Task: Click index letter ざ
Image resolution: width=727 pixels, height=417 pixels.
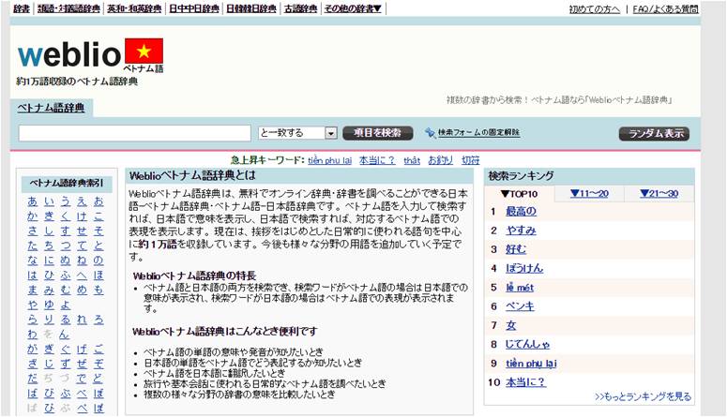Action: (33, 364)
